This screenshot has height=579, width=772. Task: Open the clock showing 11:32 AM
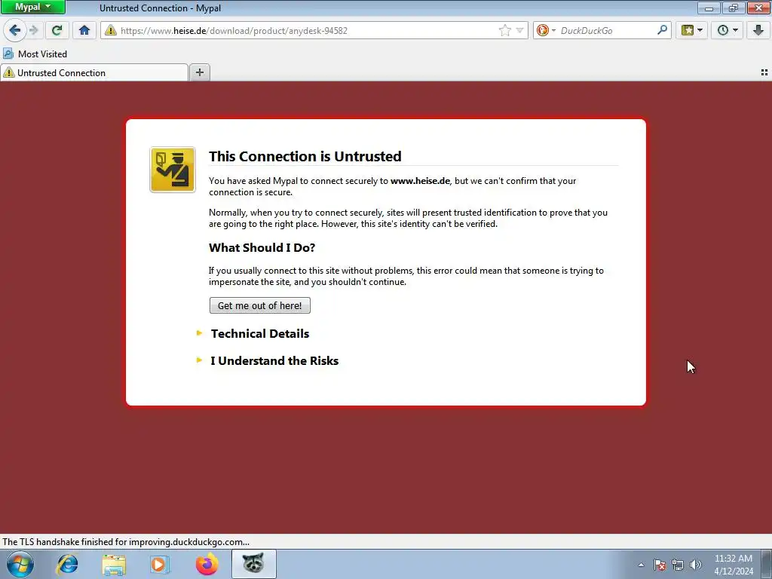click(733, 565)
